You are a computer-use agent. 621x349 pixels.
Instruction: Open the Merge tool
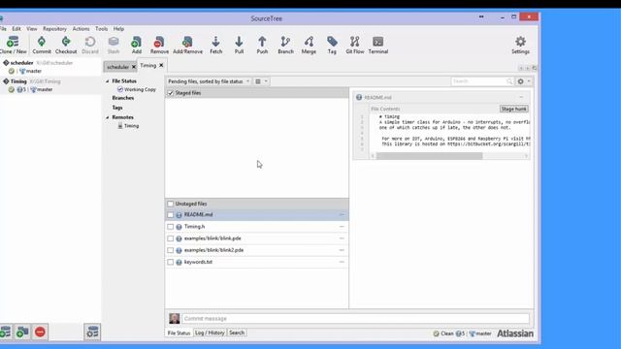pos(309,45)
